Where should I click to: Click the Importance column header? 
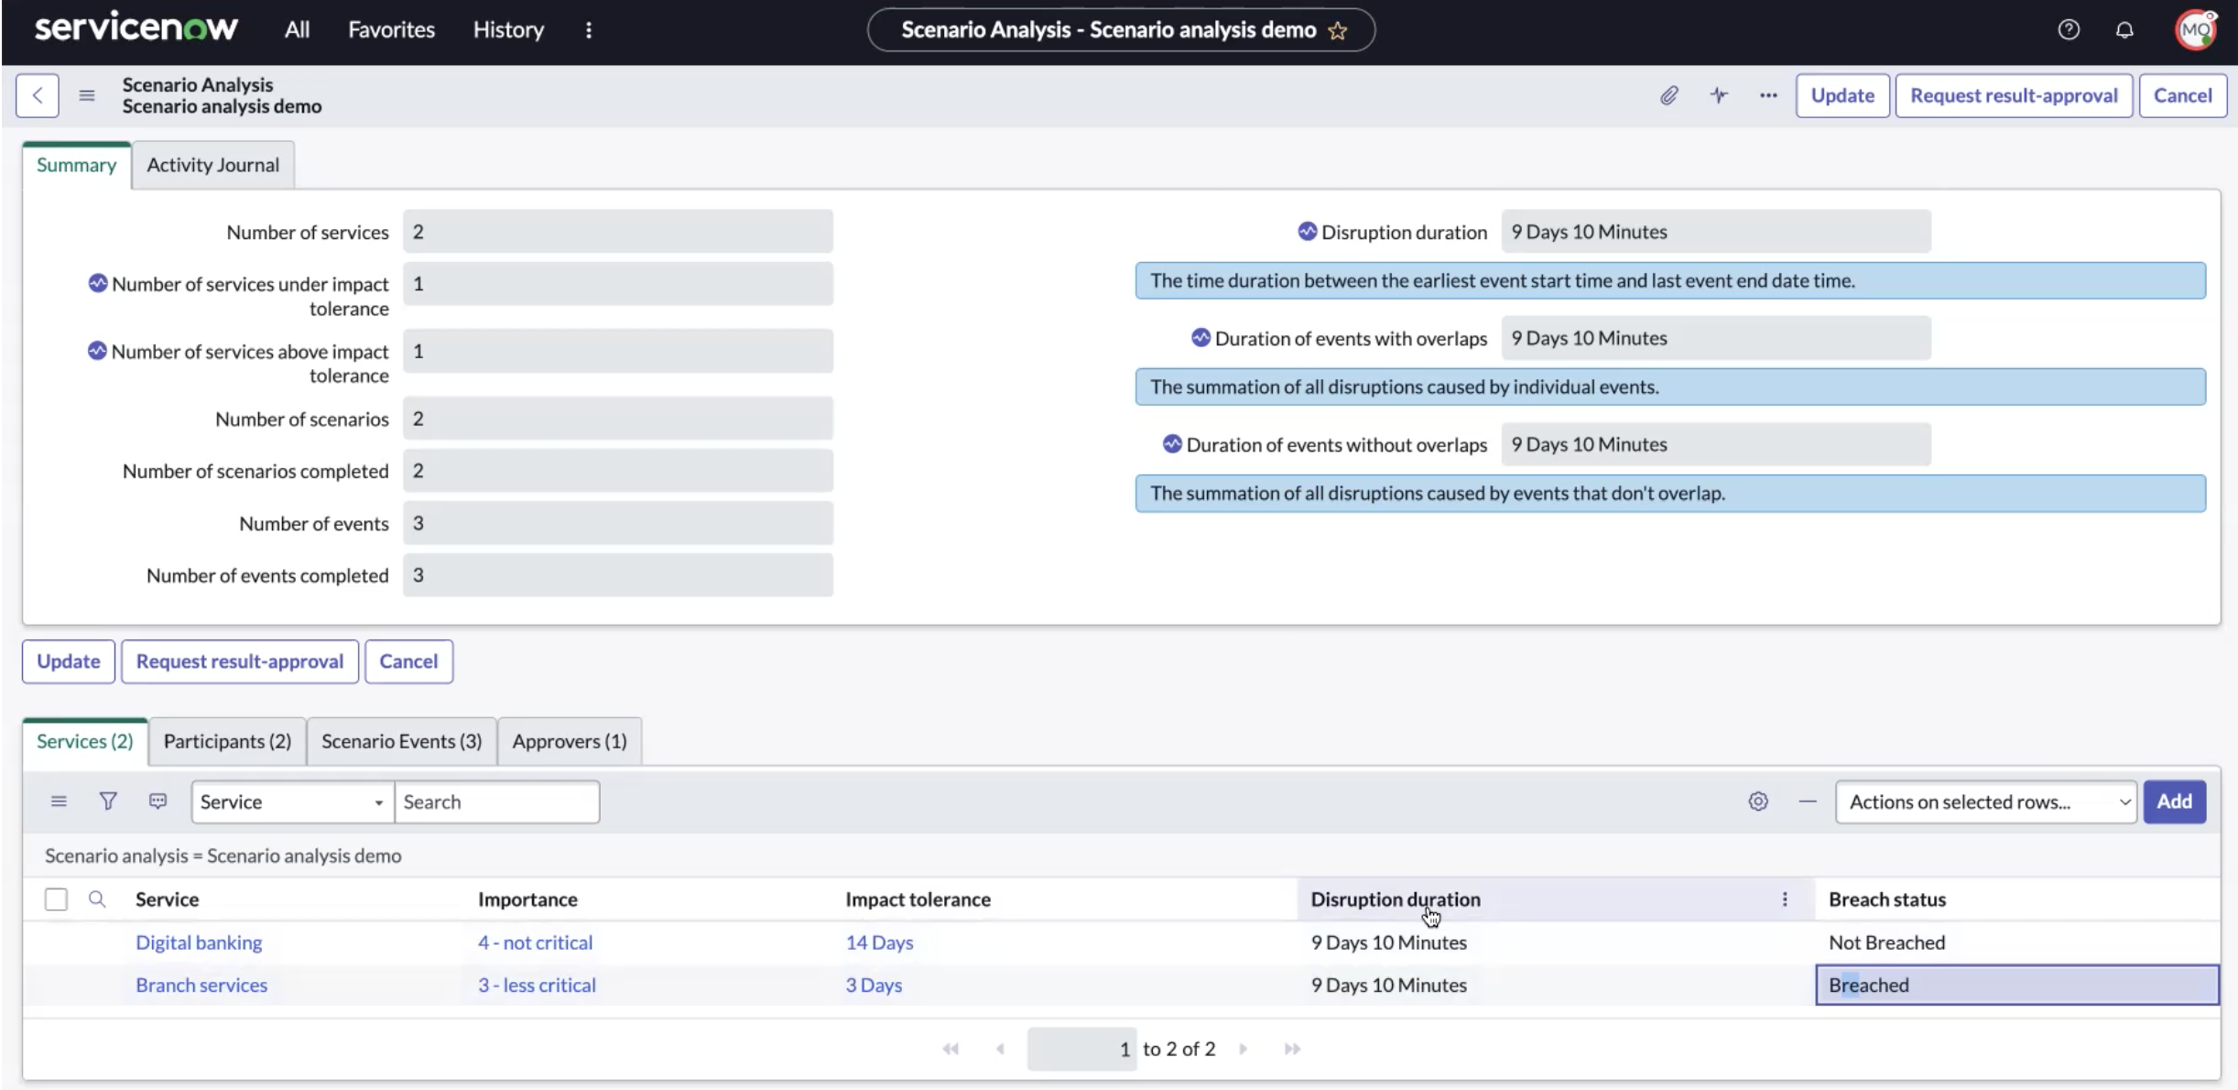click(527, 899)
